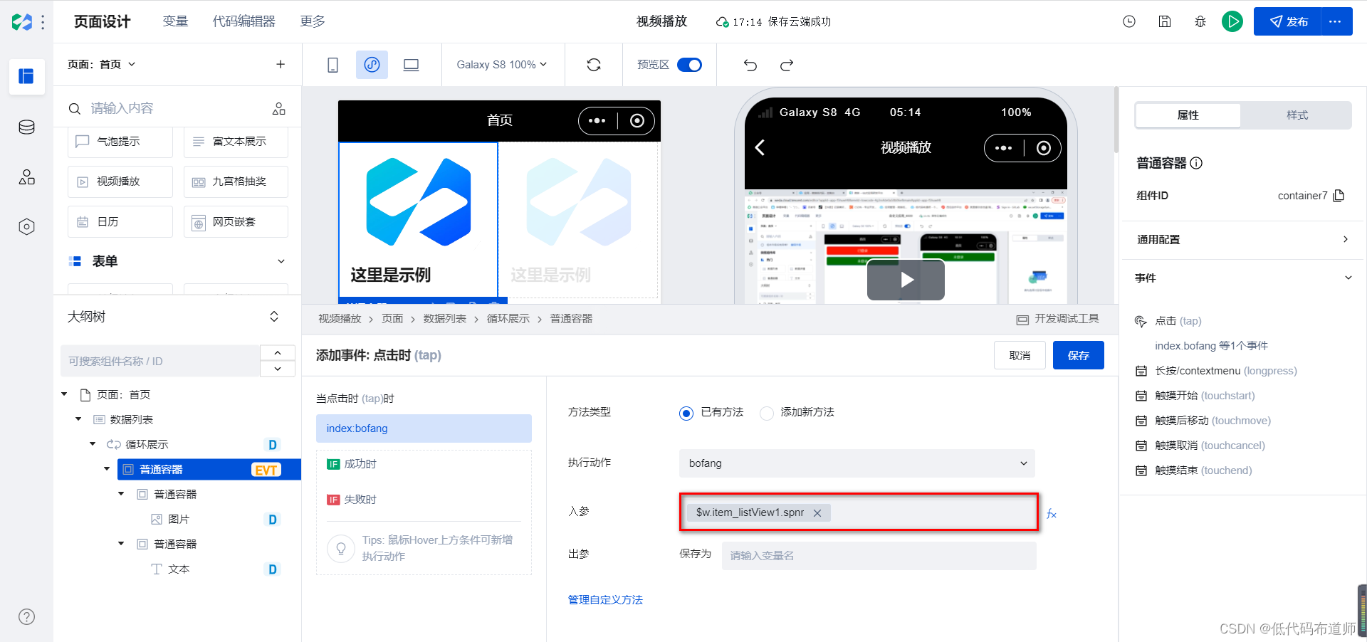
Task: Collapse the 数据列表 tree node
Action: (78, 419)
